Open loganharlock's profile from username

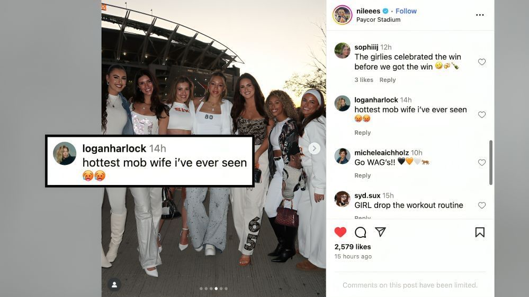point(376,100)
